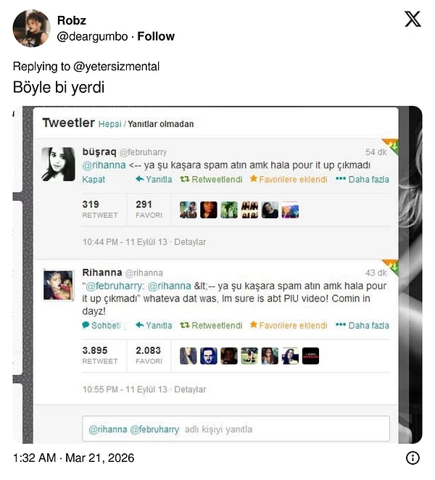Toggle Favorilere eklendi on Rihanna's tweet

pyautogui.click(x=289, y=325)
